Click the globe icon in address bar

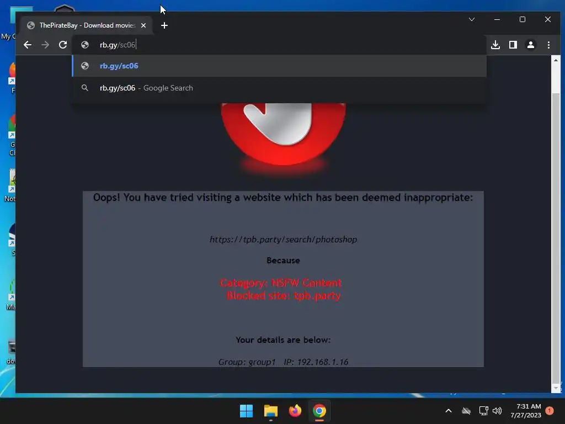point(85,45)
